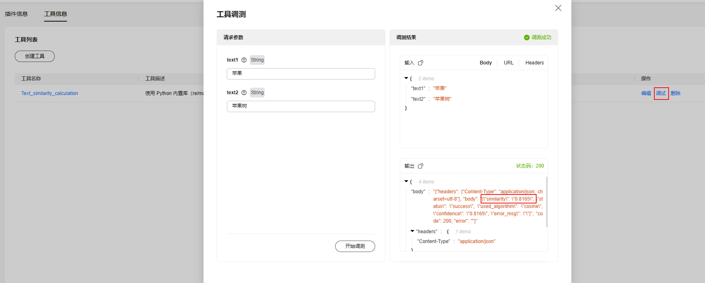Image resolution: width=705 pixels, height=283 pixels.
Task: Focus the text1 input field
Action: coord(301,74)
